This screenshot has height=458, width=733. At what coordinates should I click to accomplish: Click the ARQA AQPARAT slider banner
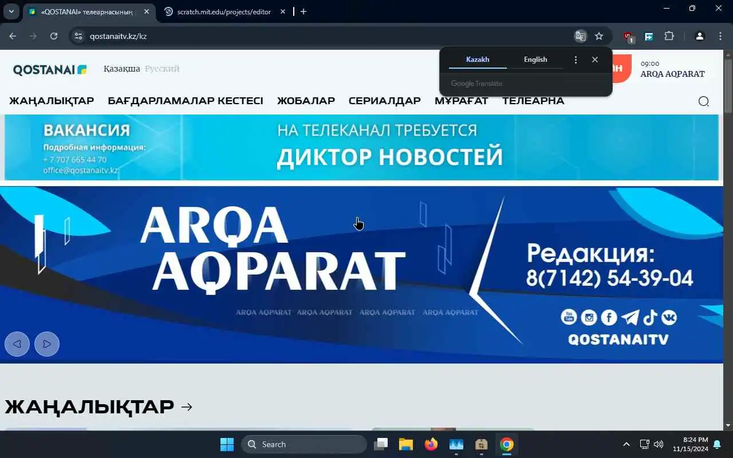(x=361, y=275)
